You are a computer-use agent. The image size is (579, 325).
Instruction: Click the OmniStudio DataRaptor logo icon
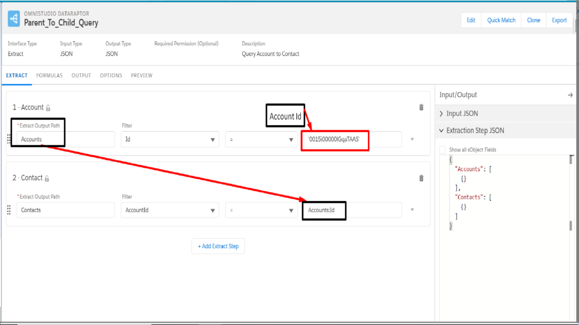[x=14, y=19]
